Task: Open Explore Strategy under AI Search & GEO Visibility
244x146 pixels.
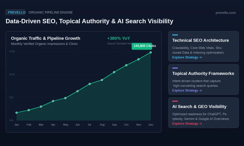Action: tap(187, 123)
